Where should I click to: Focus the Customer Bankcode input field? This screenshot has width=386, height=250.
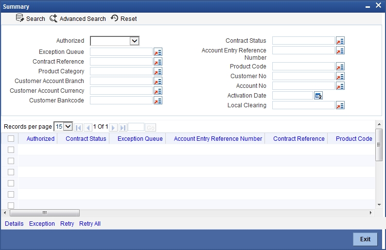tap(121, 100)
